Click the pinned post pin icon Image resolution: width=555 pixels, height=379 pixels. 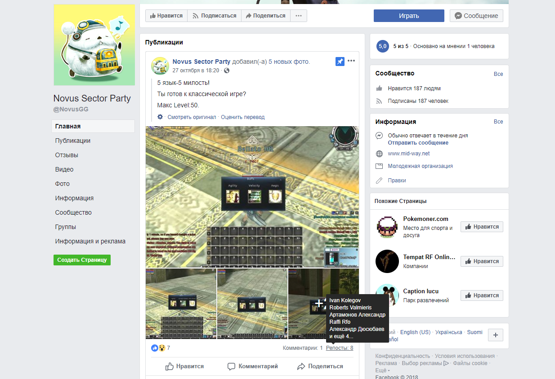pyautogui.click(x=340, y=62)
